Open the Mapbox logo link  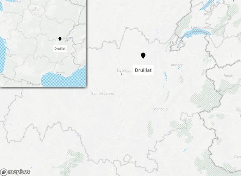[x=15, y=172]
